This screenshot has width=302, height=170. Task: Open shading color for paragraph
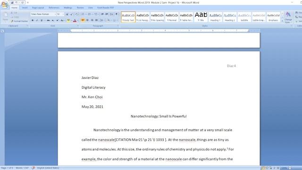coord(108,20)
